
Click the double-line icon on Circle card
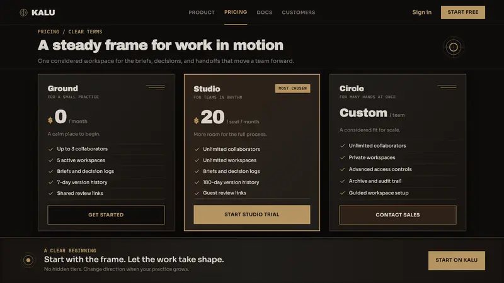447,87
